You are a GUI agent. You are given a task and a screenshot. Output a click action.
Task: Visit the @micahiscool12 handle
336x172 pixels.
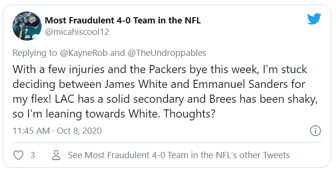pos(77,32)
